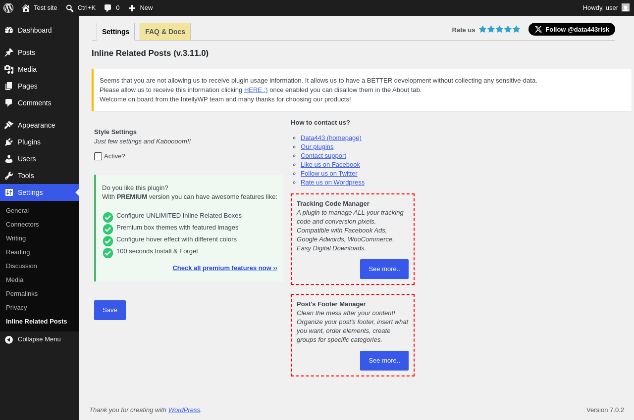Viewport: 634px width, 420px height.
Task: Click the Rate us label
Action: pyautogui.click(x=464, y=30)
